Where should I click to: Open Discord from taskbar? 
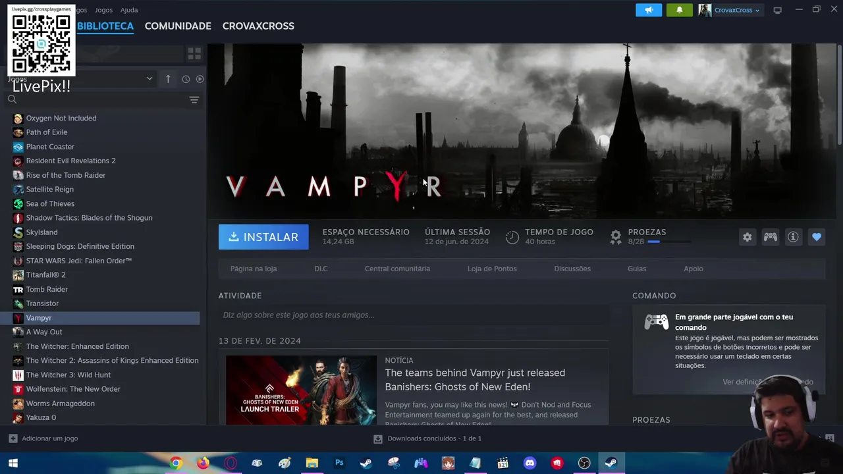click(530, 463)
